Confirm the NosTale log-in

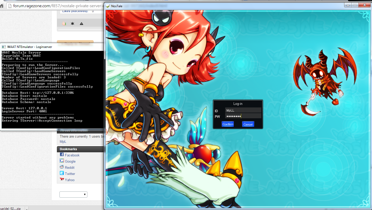(x=228, y=124)
